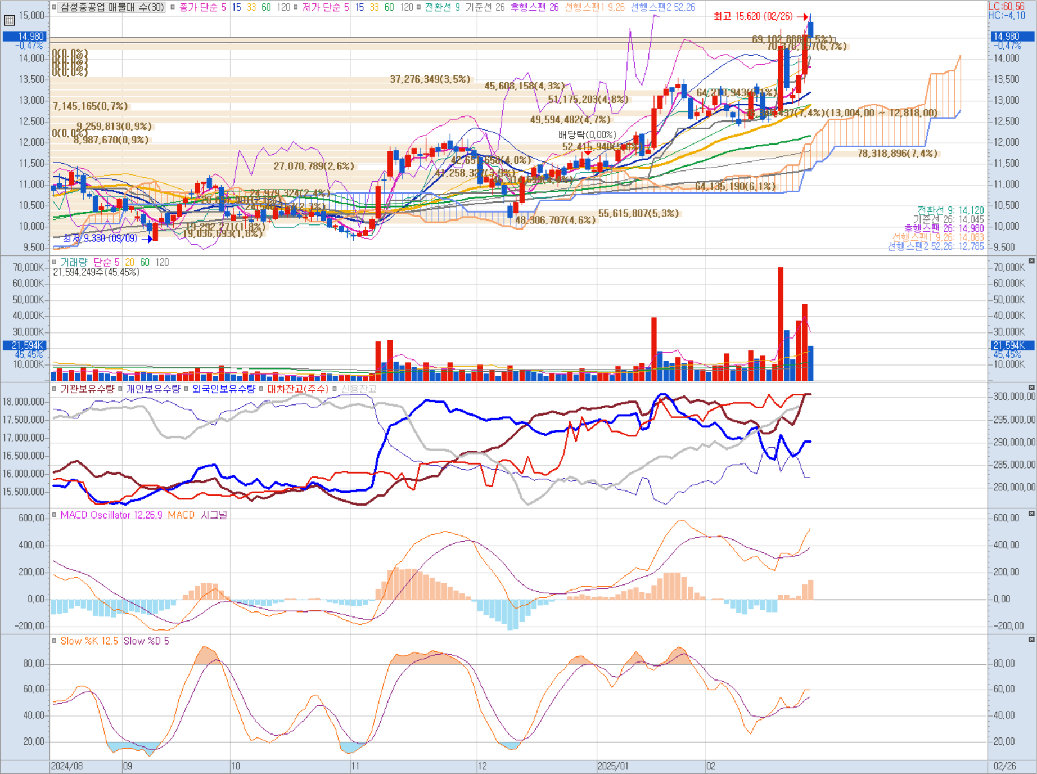Click square marker before 종가 단순 legend
Image resolution: width=1037 pixels, height=774 pixels.
[173, 7]
